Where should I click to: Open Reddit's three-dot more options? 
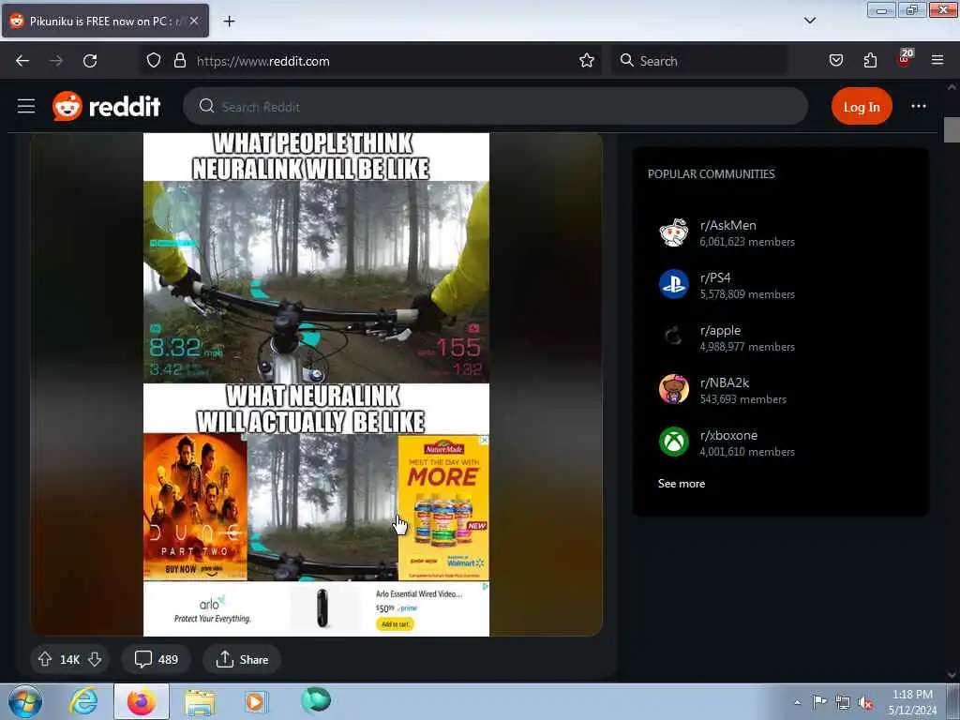click(919, 107)
